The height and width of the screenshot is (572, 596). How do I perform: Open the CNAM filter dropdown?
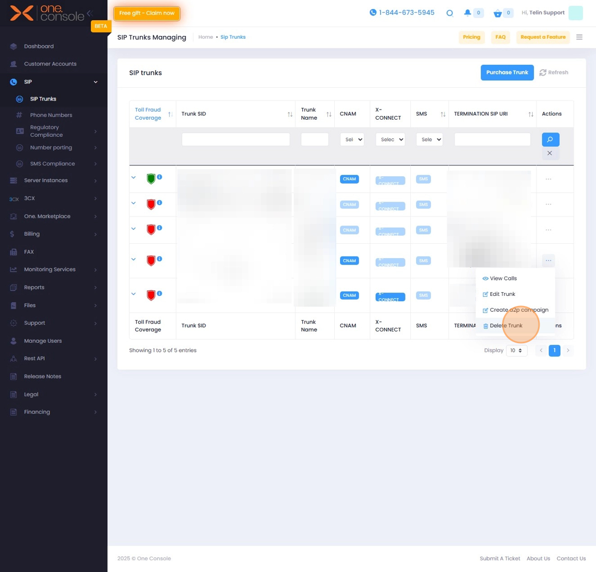(x=352, y=139)
